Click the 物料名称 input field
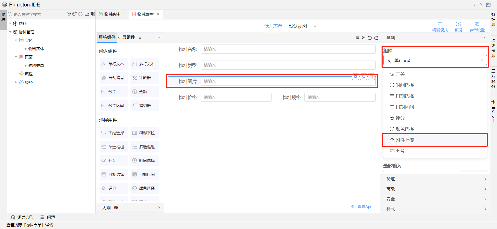Image resolution: width=497 pixels, height=229 pixels. click(288, 49)
